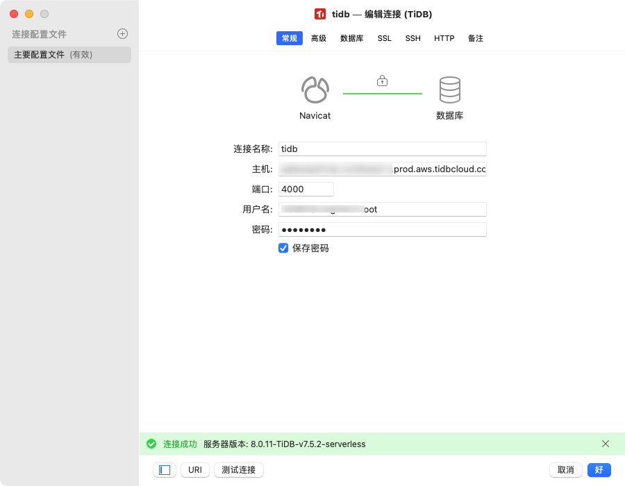
Task: Click the red TiDB title icon
Action: pyautogui.click(x=320, y=14)
